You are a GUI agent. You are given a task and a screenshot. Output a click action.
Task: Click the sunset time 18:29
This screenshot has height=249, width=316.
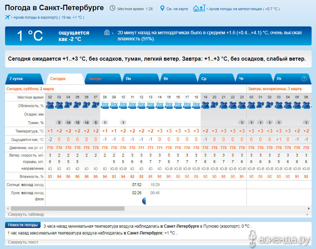pyautogui.click(x=155, y=185)
